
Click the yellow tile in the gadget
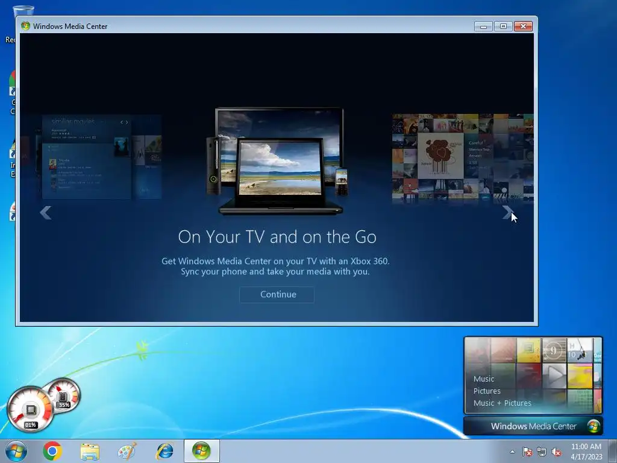[x=528, y=350]
